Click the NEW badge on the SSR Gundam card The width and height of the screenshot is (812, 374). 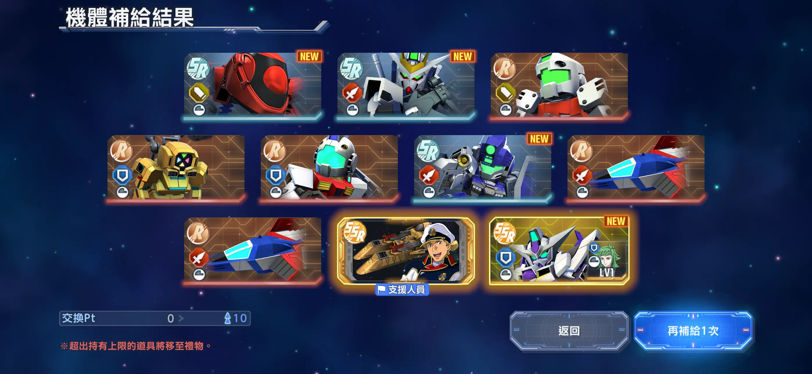[616, 221]
